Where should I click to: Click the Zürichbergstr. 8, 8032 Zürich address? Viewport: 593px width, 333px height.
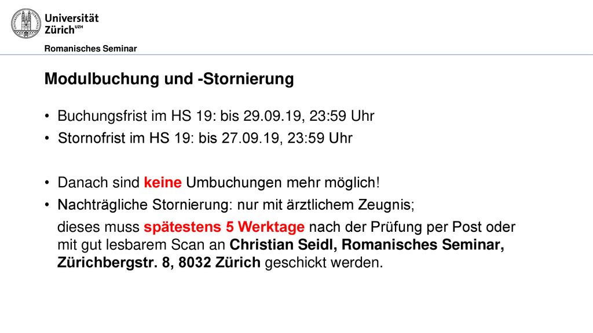[x=159, y=262]
